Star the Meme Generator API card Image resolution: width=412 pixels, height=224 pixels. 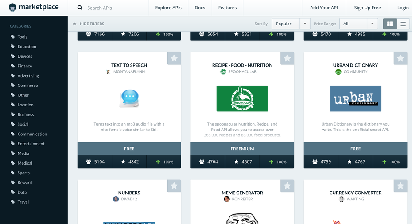click(x=287, y=186)
